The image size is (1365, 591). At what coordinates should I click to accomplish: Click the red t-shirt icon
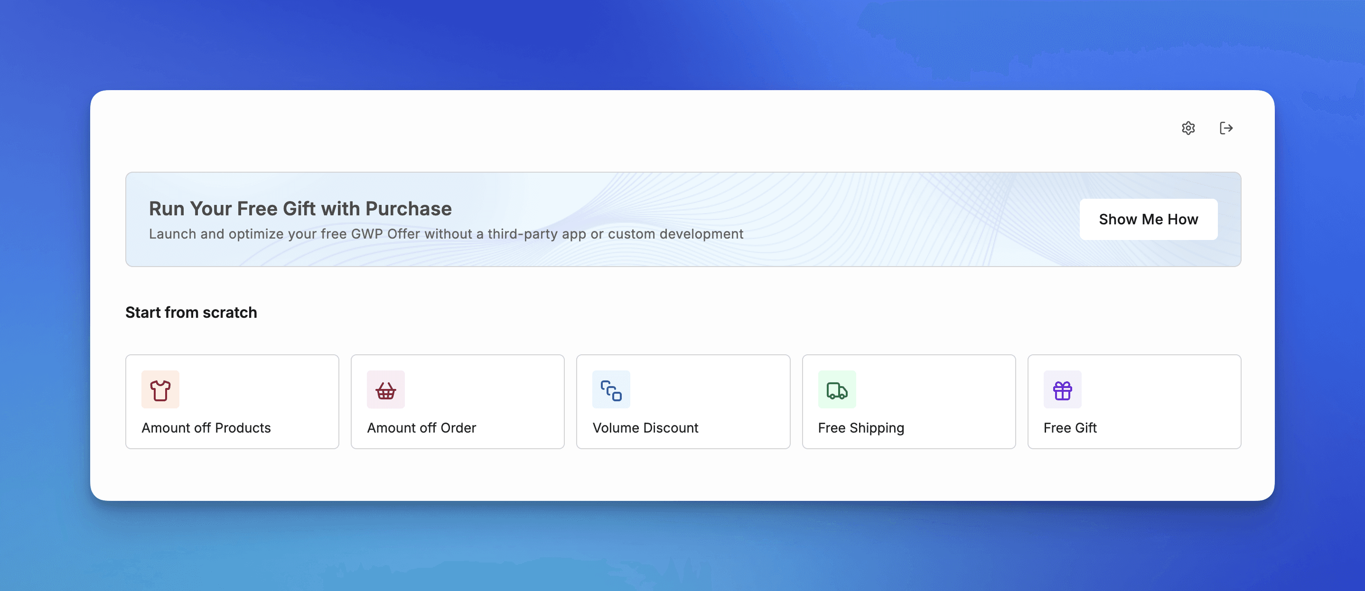[160, 390]
